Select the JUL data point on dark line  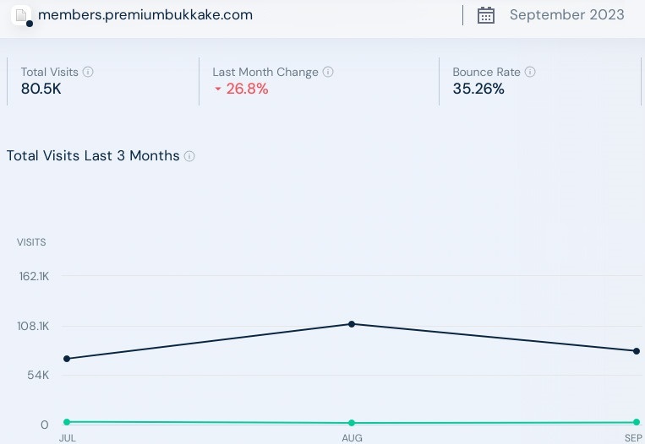pyautogui.click(x=67, y=359)
